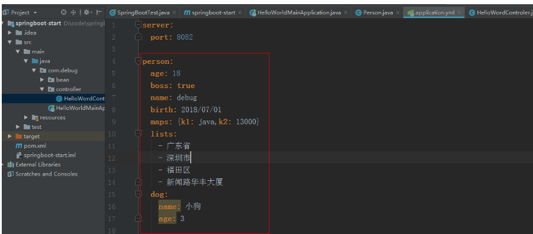
Task: Switch to Person.java tab
Action: tap(378, 12)
